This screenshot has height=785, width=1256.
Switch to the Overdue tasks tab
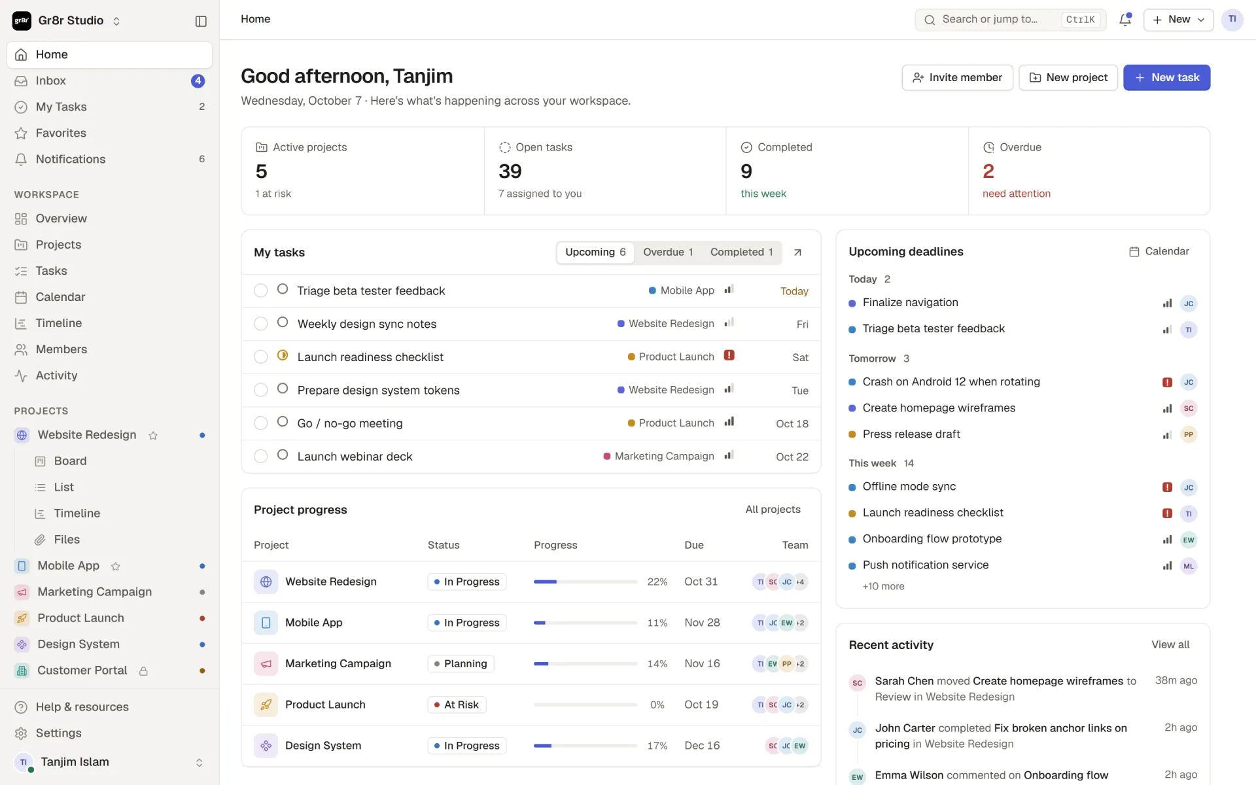tap(668, 253)
